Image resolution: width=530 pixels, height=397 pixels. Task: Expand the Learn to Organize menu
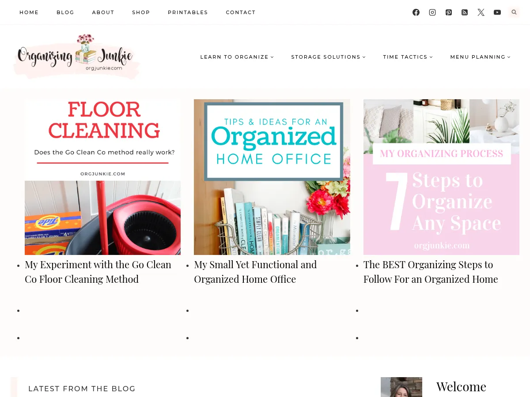click(237, 57)
